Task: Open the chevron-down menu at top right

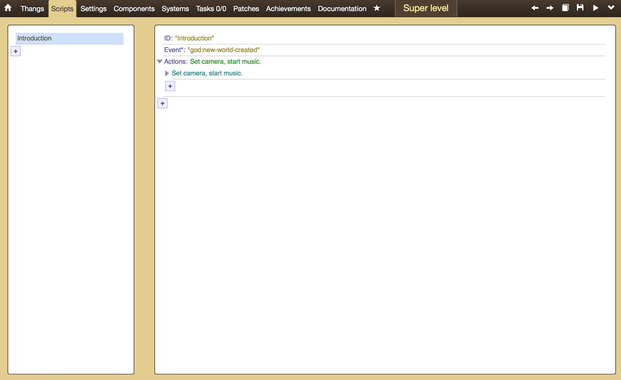Action: [x=611, y=8]
